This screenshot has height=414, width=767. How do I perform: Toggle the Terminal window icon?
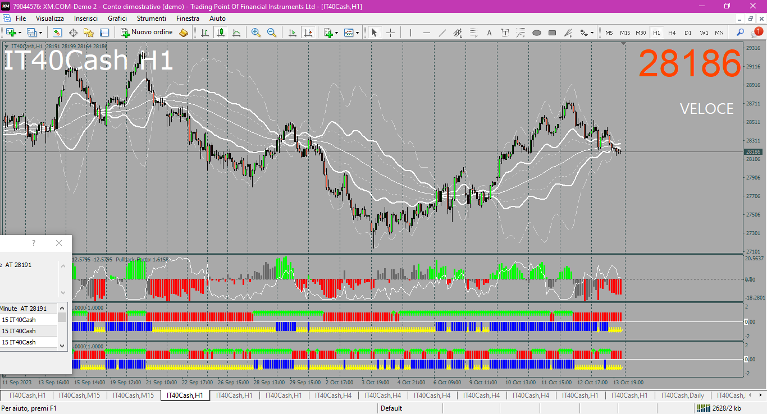pyautogui.click(x=104, y=33)
